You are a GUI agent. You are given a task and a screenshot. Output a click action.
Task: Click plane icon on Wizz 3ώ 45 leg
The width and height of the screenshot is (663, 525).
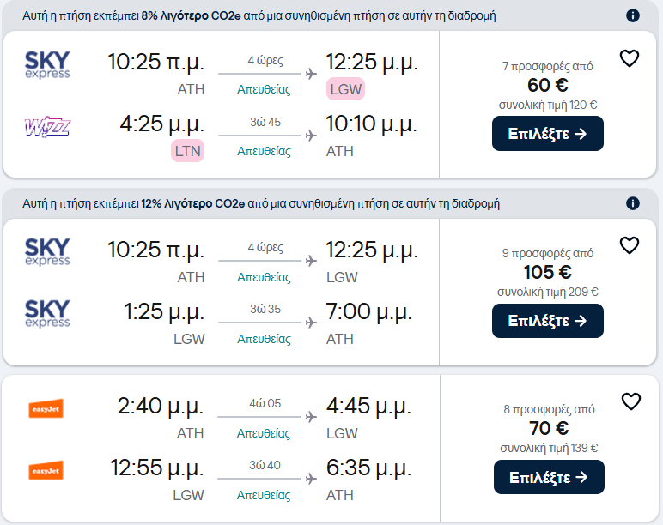click(x=311, y=136)
